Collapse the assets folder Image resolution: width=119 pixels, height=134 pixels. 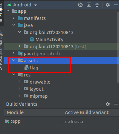pos(14,60)
